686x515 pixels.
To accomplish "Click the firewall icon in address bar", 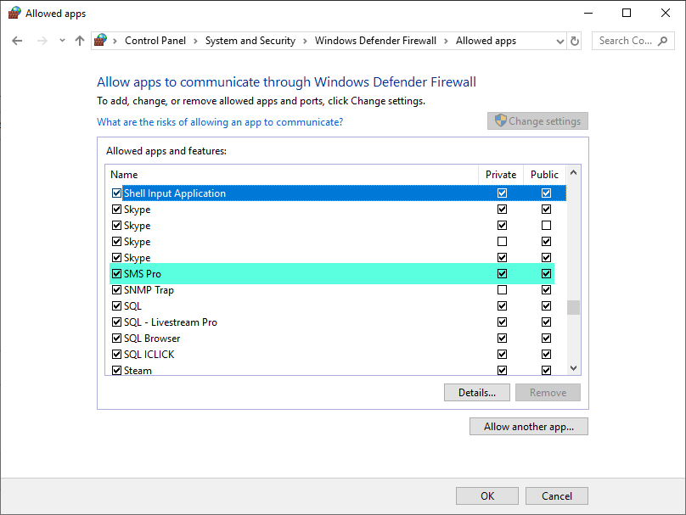I will click(101, 40).
